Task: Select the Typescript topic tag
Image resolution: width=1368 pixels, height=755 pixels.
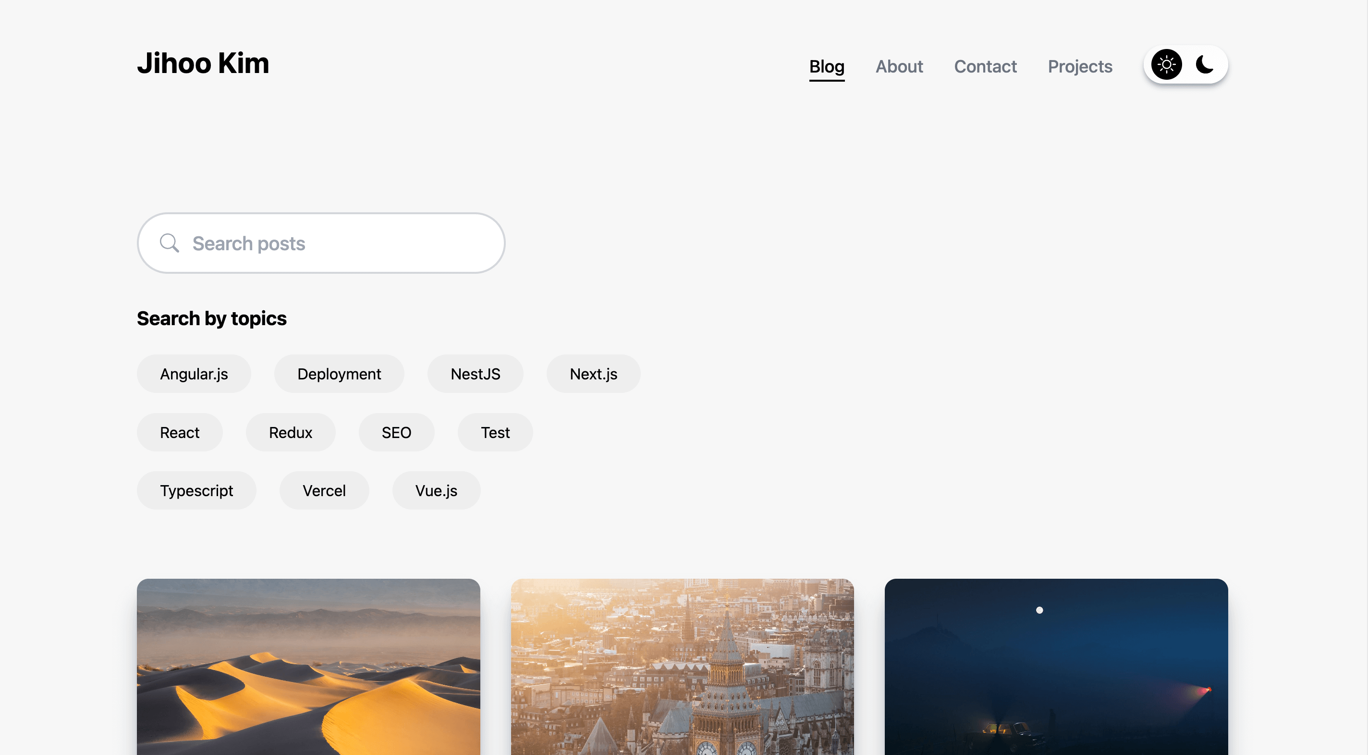Action: [196, 490]
